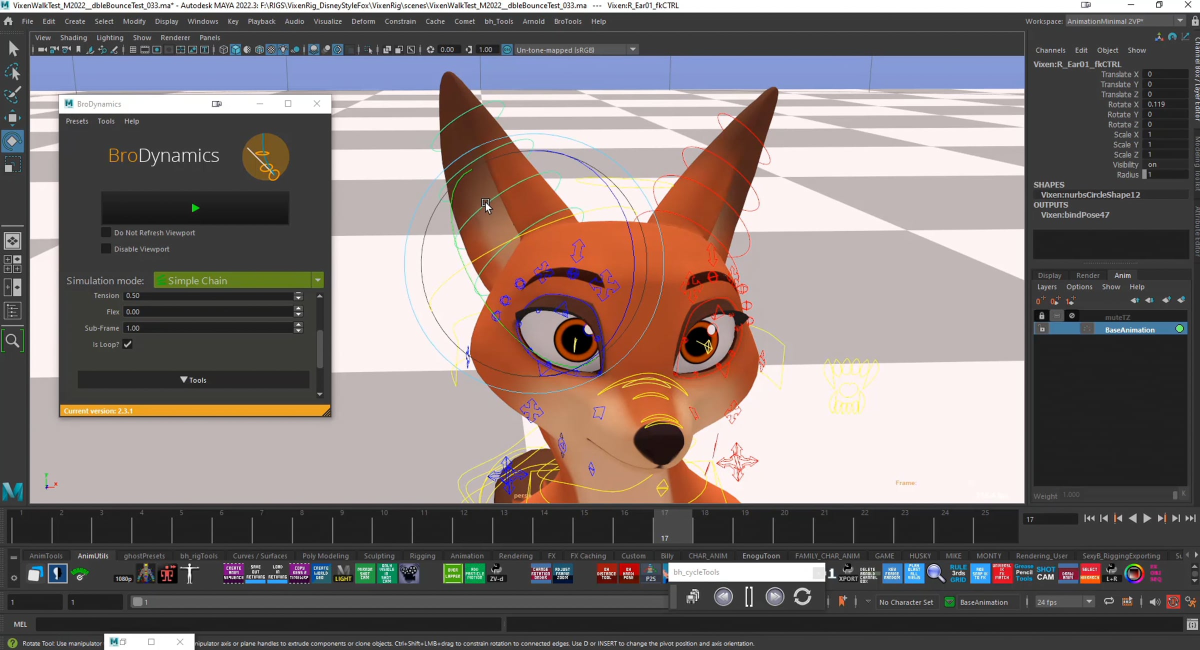The image size is (1200, 650).
Task: Expand the Tools section in BroDynamics
Action: point(193,380)
